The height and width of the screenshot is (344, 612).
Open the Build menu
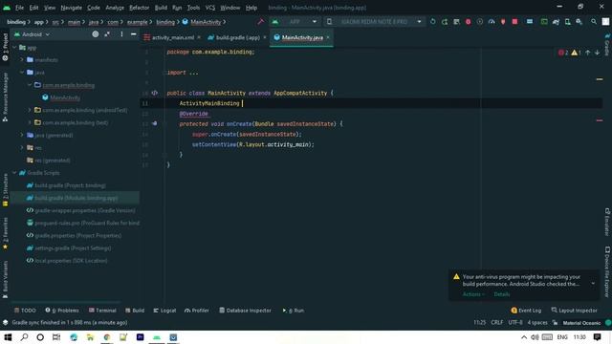[x=161, y=8]
